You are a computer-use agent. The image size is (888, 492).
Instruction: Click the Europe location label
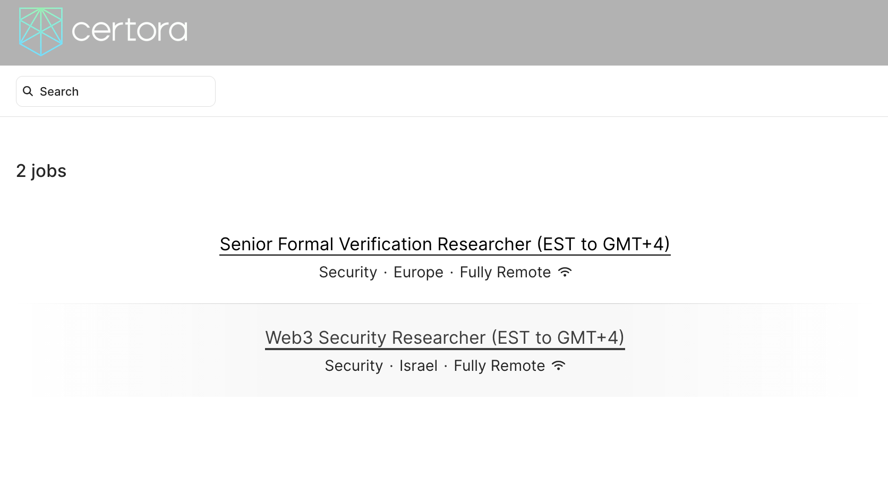point(418,272)
